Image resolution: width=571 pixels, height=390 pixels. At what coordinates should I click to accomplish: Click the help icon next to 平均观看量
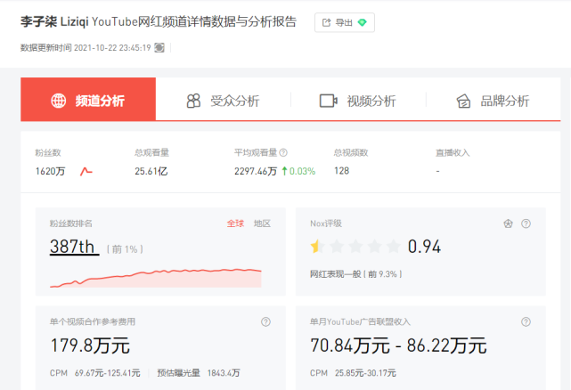tap(283, 152)
